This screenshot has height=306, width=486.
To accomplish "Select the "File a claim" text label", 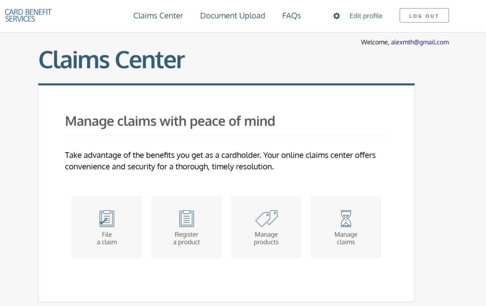I will (x=107, y=238).
